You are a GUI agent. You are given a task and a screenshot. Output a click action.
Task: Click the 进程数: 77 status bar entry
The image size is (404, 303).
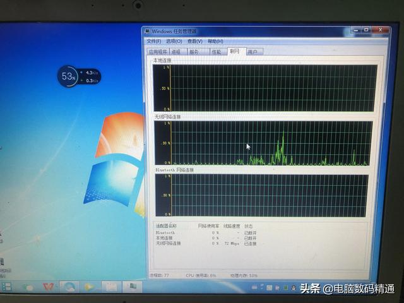(x=159, y=275)
